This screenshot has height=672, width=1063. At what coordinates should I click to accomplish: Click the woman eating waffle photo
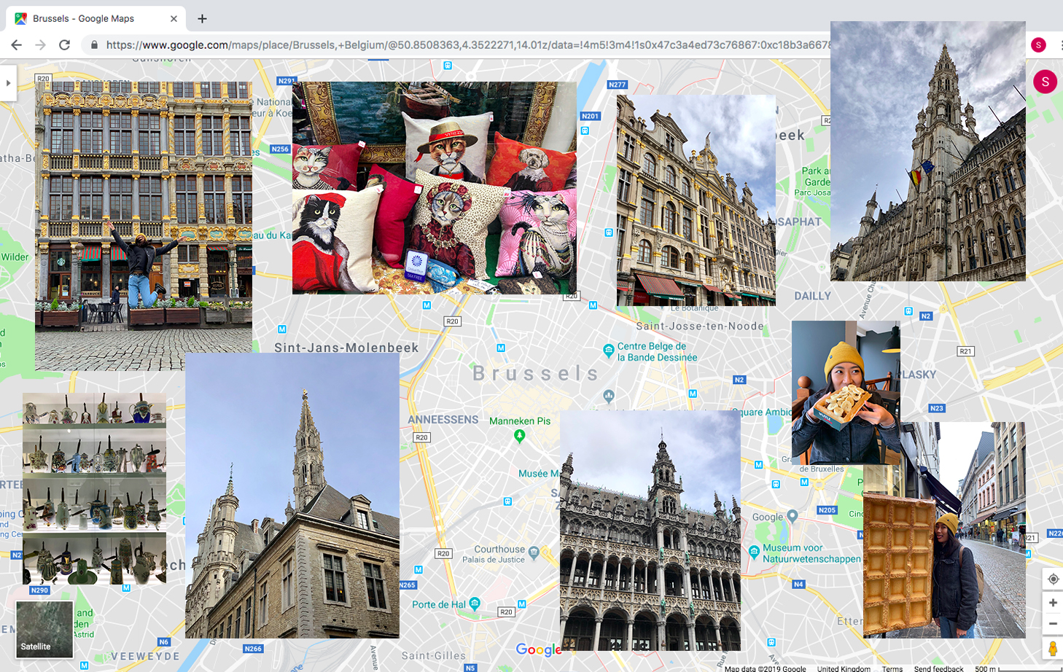click(846, 392)
